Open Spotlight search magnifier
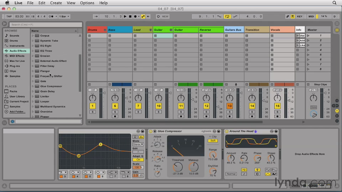This screenshot has width=342, height=192. tap(335, 3)
